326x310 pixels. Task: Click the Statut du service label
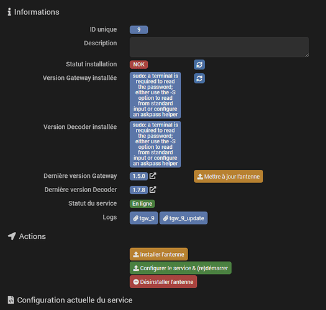click(93, 203)
